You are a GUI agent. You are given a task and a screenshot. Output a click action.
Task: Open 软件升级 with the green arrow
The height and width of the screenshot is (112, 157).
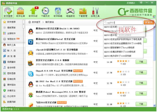(x=33, y=12)
